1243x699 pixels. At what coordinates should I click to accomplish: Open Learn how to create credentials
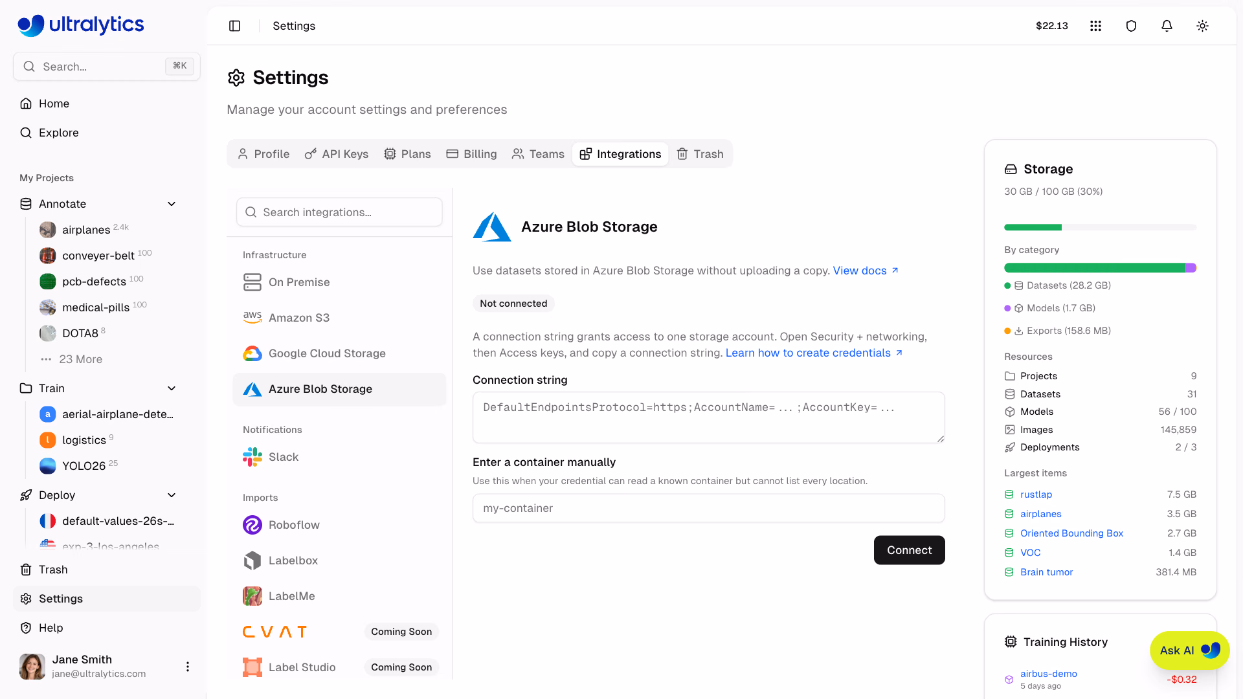tap(814, 353)
